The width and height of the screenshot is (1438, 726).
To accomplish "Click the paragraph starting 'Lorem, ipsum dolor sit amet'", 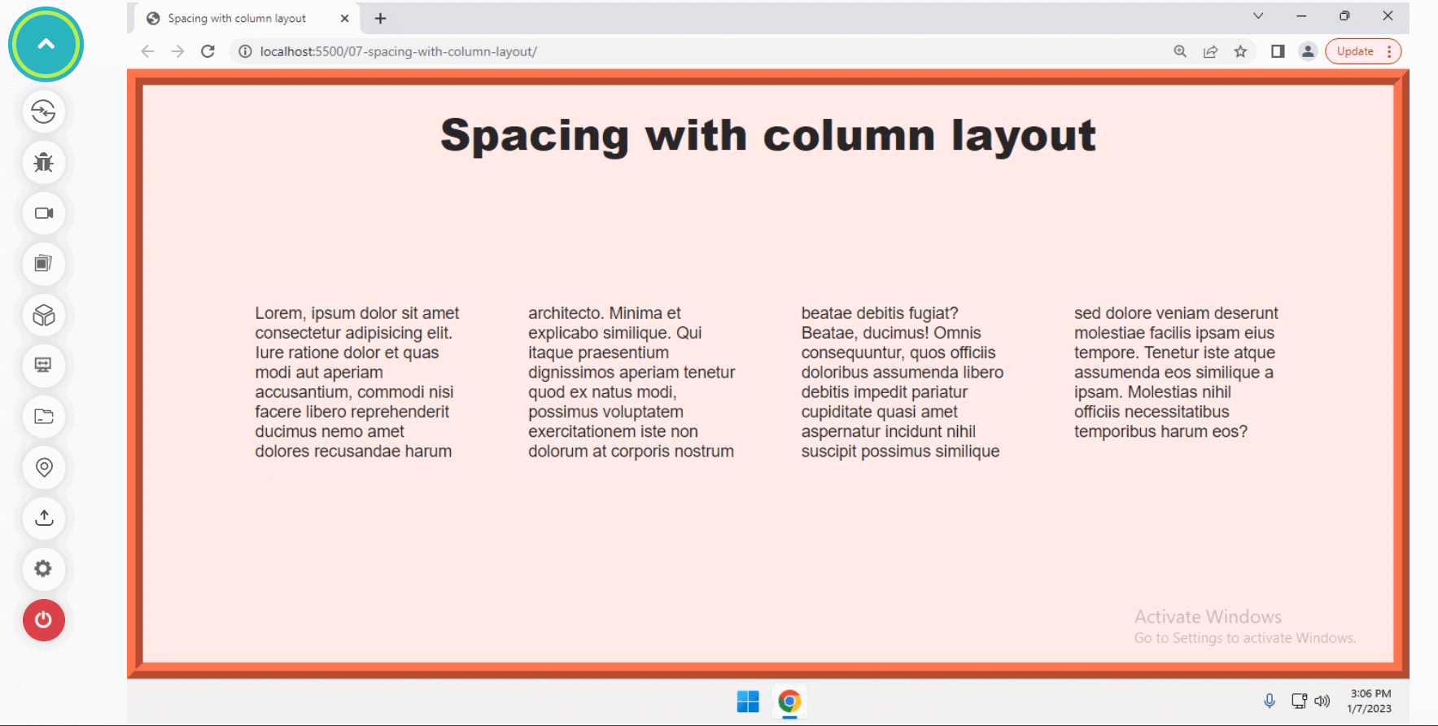I will point(357,382).
